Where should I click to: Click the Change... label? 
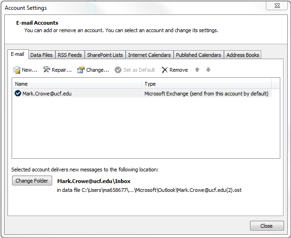(x=98, y=70)
